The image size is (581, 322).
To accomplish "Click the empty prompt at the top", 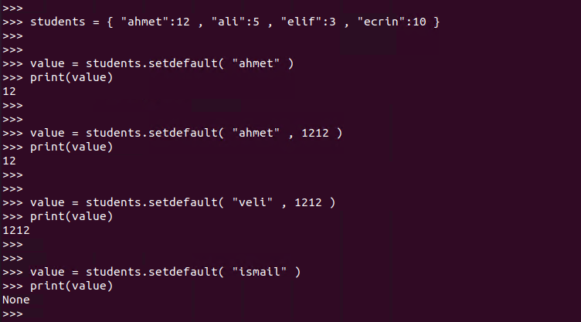I will point(12,8).
